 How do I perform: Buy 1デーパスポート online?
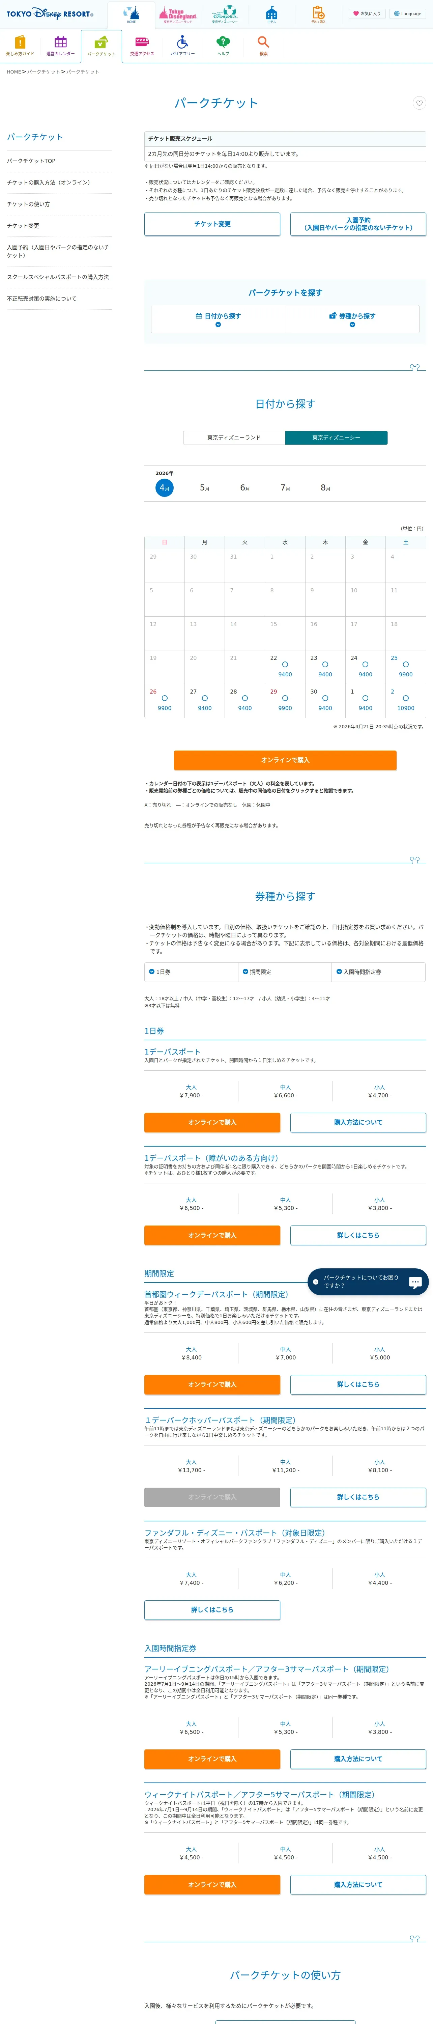(212, 1123)
